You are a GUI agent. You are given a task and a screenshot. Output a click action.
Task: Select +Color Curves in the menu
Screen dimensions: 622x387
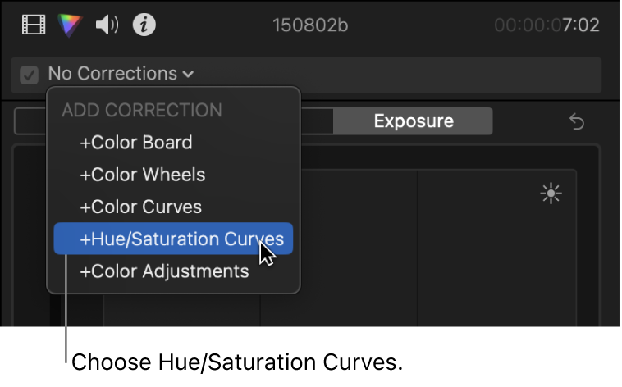(140, 207)
